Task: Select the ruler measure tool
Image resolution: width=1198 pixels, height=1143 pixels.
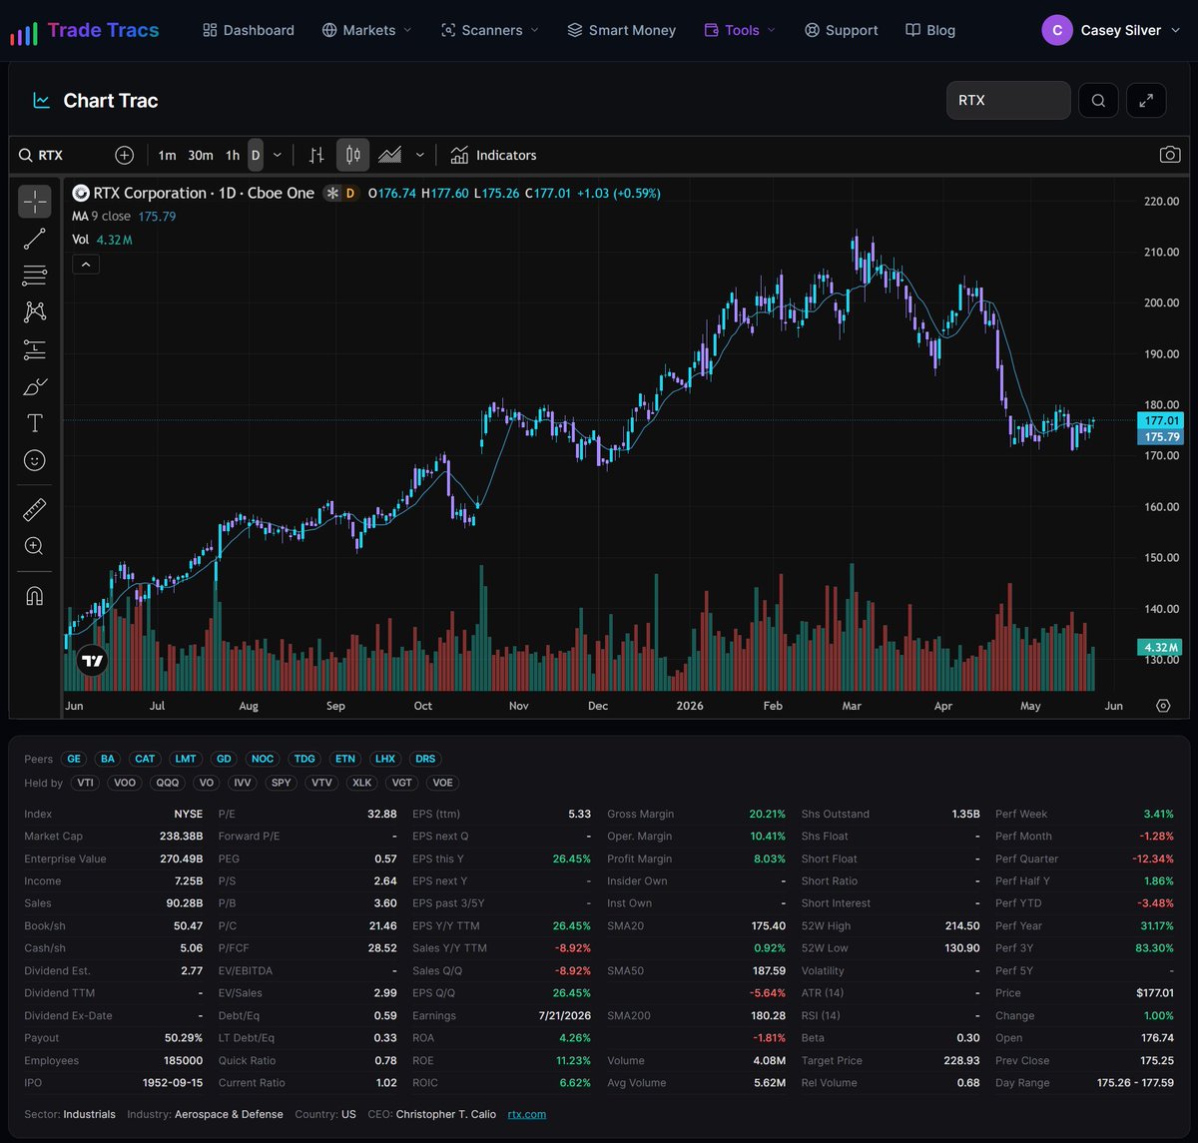Action: (x=35, y=510)
